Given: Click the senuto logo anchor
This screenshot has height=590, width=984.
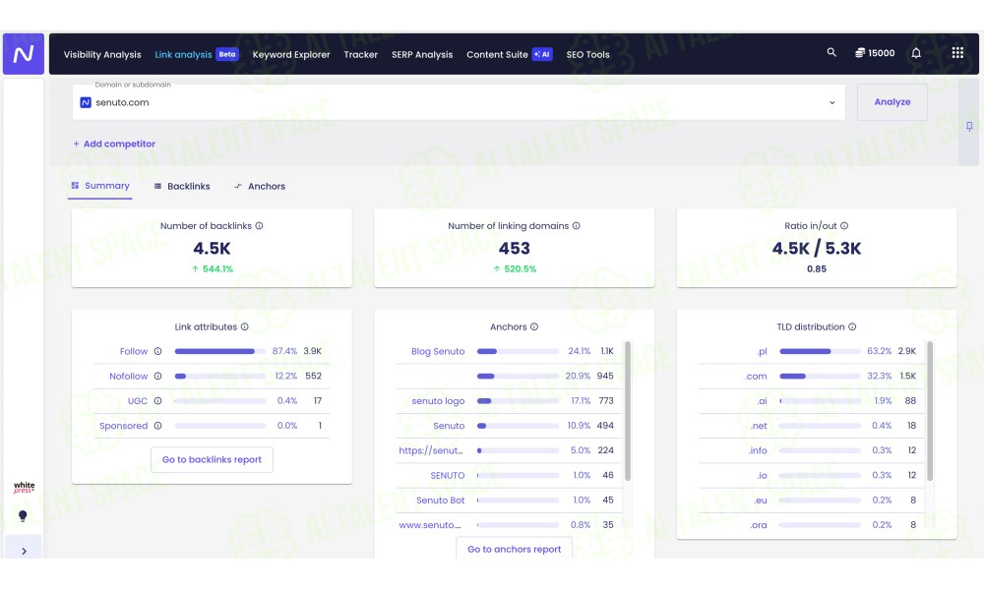Looking at the screenshot, I should [x=438, y=401].
